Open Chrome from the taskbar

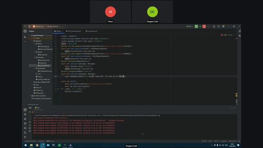(37, 145)
